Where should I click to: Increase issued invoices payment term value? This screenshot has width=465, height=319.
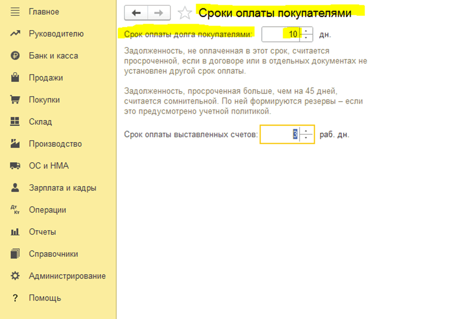click(x=306, y=131)
